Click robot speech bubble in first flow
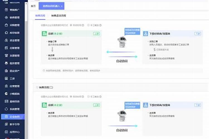Viewport: 209px width, 139px height. click(132, 31)
